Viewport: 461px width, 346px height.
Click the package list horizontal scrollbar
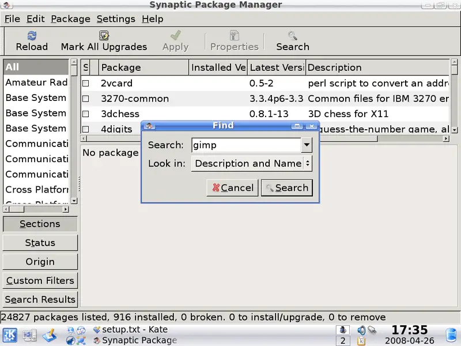click(265, 138)
